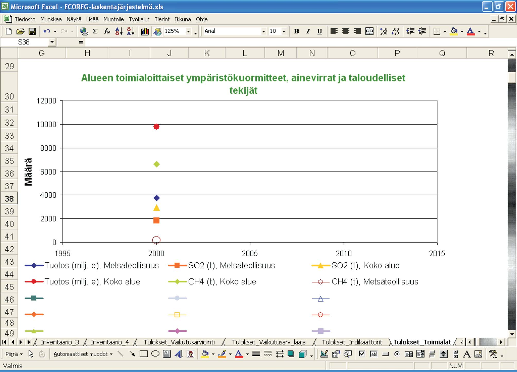Increase the indent
Viewport: 517px width, 372px height.
tap(422, 31)
